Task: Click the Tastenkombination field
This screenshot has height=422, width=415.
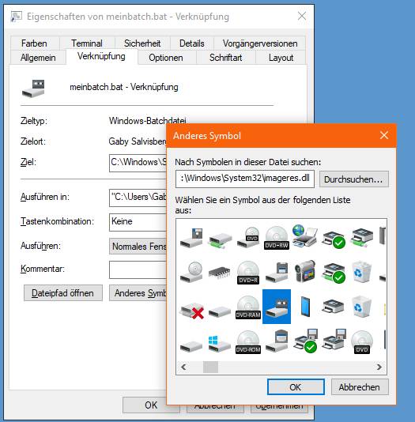Action: [138, 222]
